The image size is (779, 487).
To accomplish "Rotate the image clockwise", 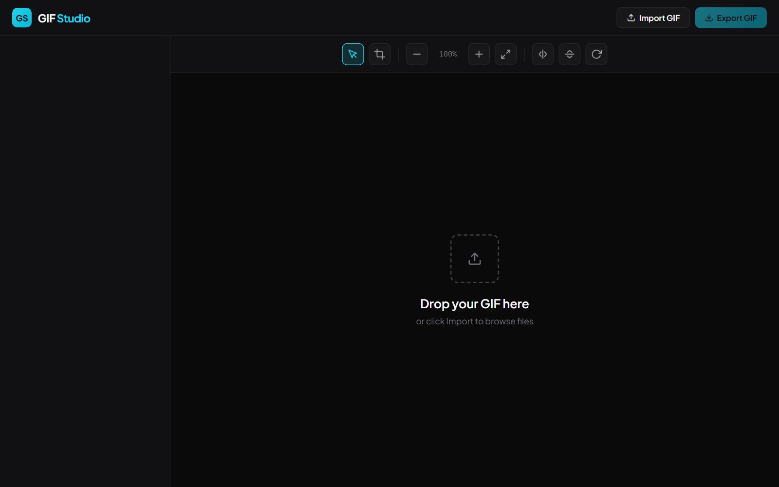I will point(596,54).
